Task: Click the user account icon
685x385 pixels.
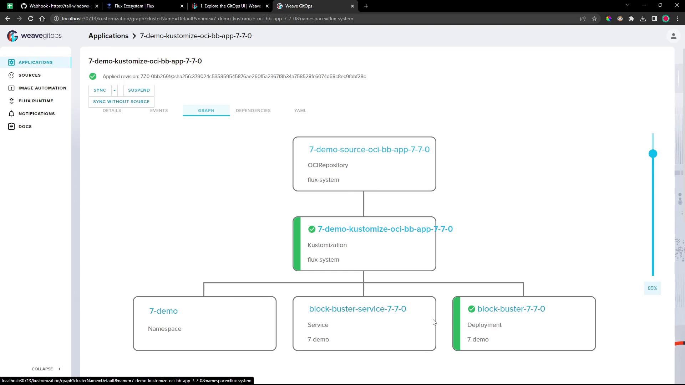Action: coord(674,36)
